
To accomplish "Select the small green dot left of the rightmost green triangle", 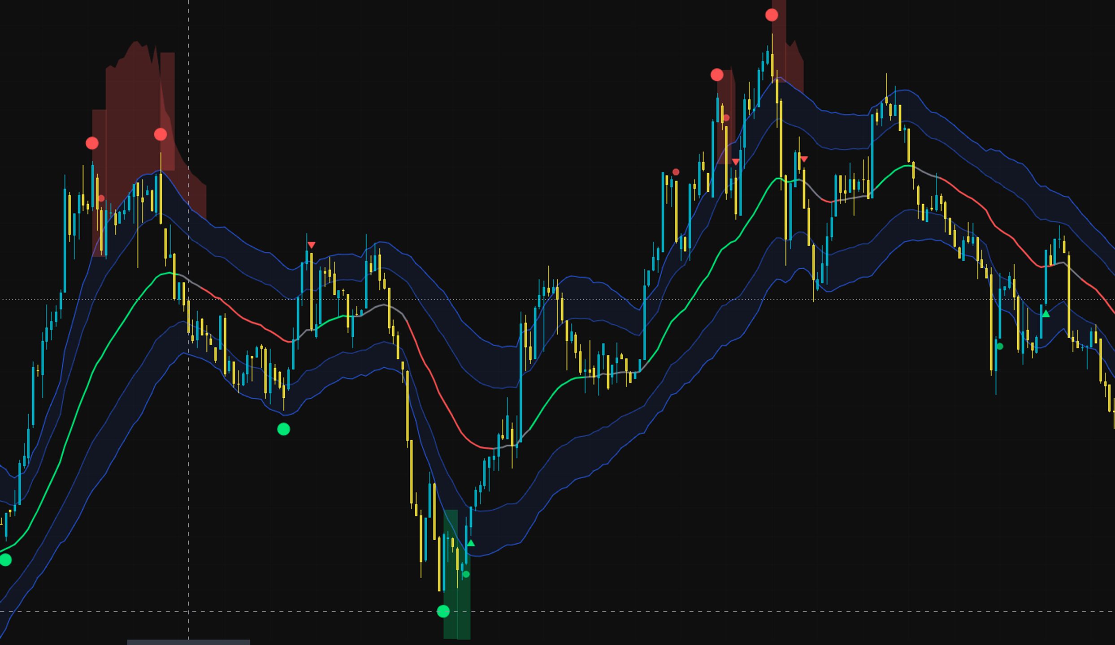I will pyautogui.click(x=999, y=346).
